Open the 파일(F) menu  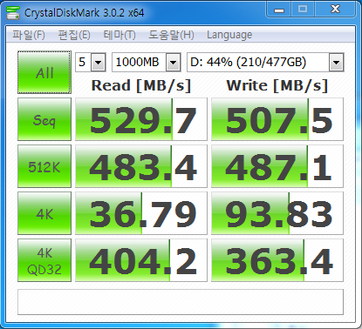(29, 35)
